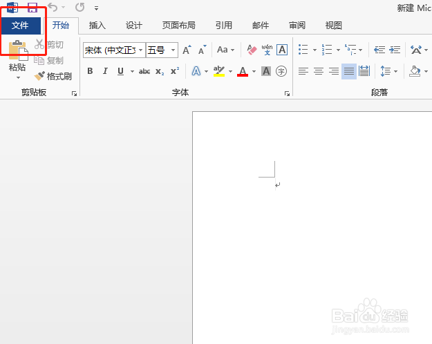Open the 字体 font dialog launcher
The image size is (432, 344).
(x=287, y=94)
